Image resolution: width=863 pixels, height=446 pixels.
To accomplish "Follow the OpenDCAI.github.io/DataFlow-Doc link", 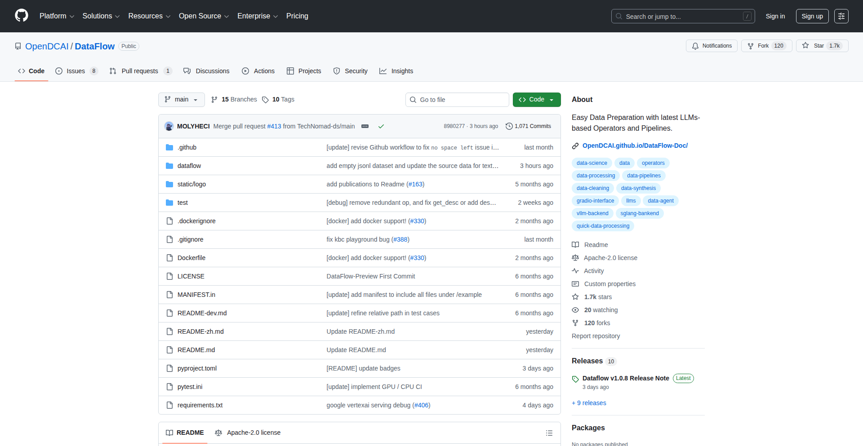I will click(635, 145).
